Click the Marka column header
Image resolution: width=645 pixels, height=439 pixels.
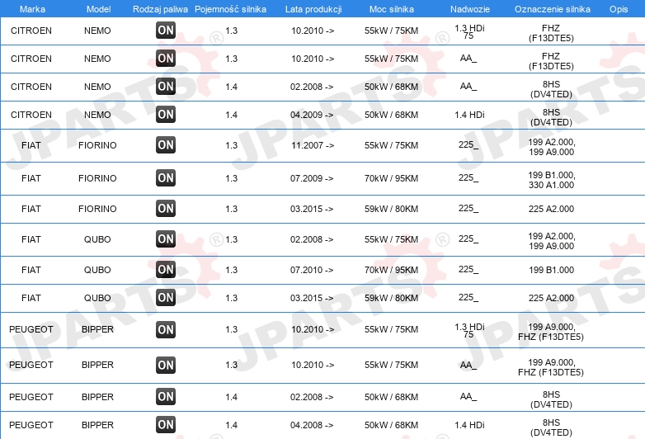coord(32,9)
